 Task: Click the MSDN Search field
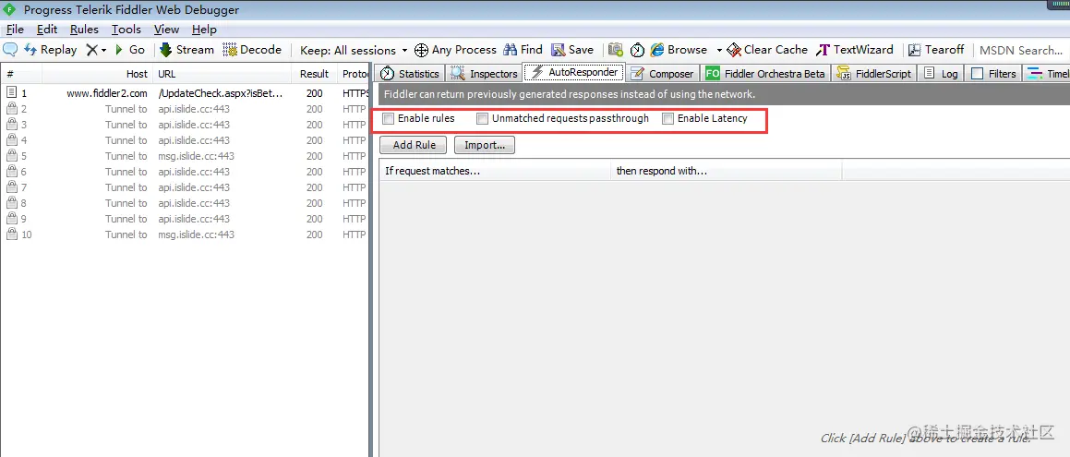point(1022,50)
